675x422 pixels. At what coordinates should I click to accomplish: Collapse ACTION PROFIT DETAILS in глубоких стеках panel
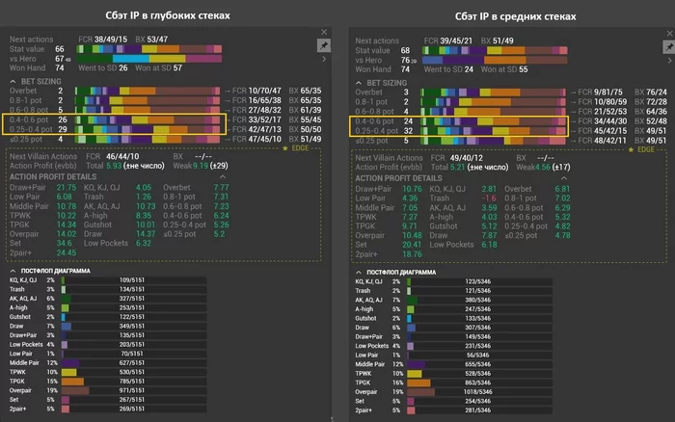tap(223, 177)
